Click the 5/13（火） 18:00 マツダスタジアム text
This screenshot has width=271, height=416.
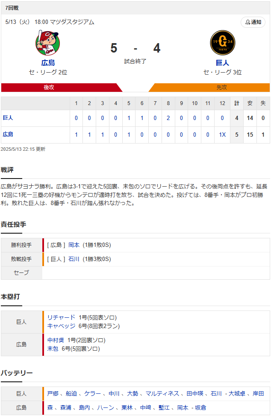pyautogui.click(x=50, y=22)
